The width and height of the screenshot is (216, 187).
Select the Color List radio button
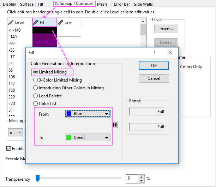coord(35,104)
